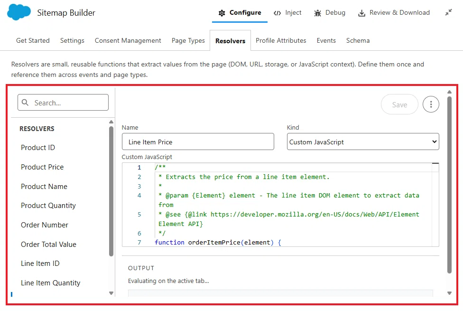Click the 'Evaluating on the active tab...' text

click(x=168, y=281)
